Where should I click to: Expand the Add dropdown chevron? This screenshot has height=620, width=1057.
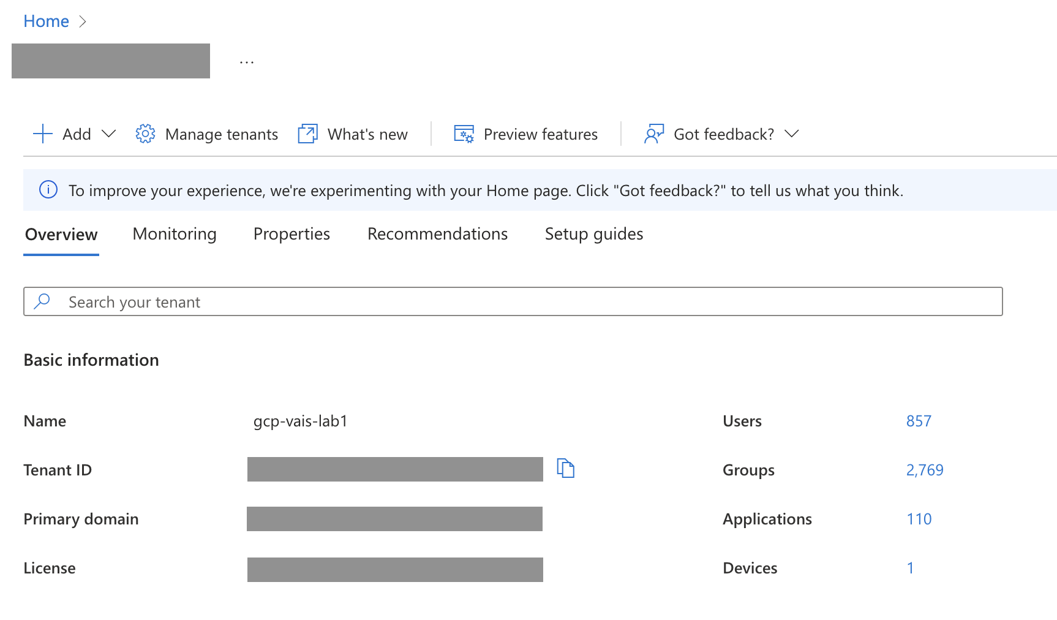(110, 134)
